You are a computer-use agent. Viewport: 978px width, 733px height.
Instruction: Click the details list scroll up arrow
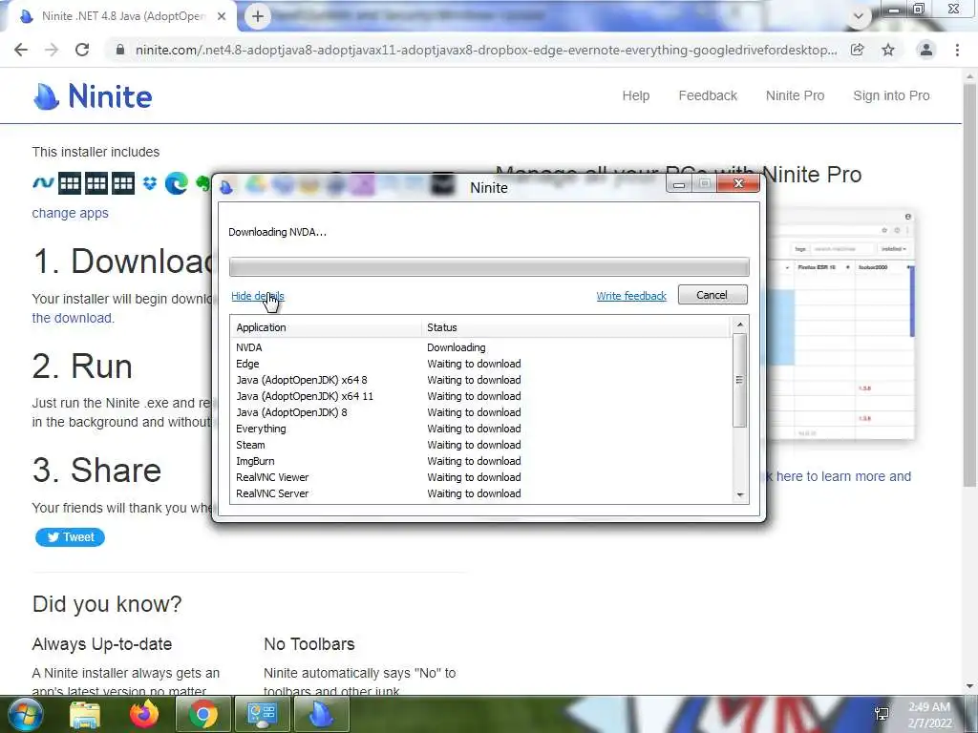click(740, 325)
